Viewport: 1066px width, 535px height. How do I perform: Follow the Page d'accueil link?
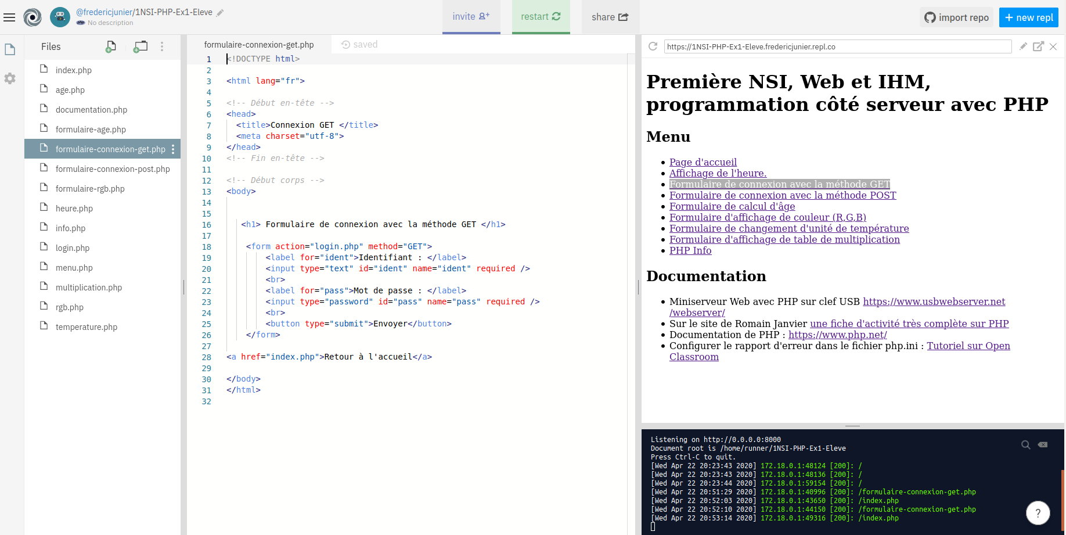[703, 162]
